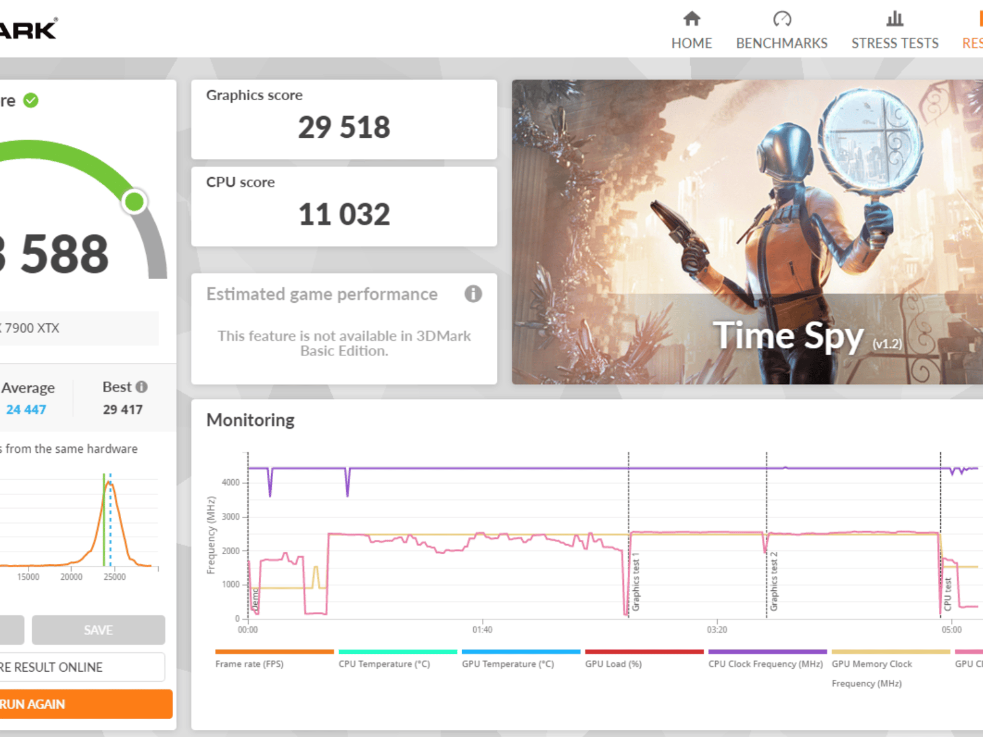Click the green validated checkmark icon
Viewport: 983px width, 737px height.
tap(31, 100)
